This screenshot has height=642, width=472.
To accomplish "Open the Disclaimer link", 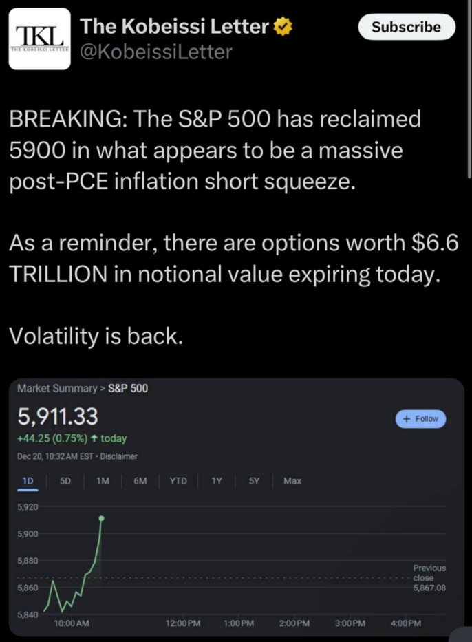I will [x=120, y=456].
